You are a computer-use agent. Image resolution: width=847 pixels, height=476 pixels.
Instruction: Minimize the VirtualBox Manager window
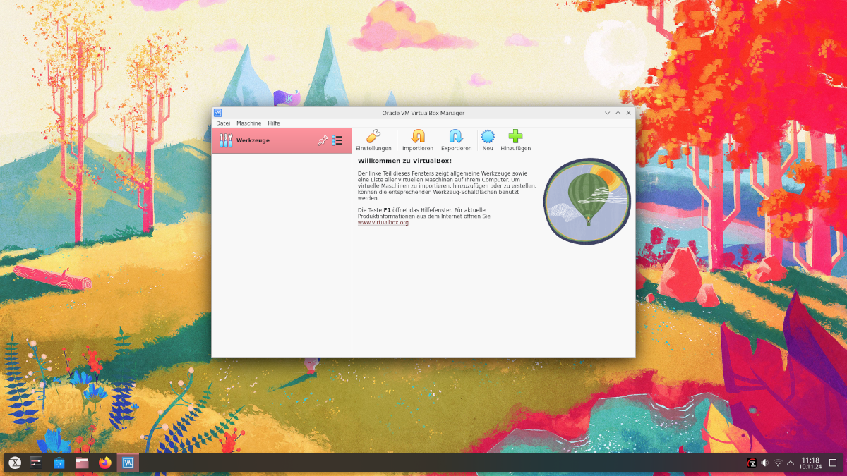click(608, 113)
